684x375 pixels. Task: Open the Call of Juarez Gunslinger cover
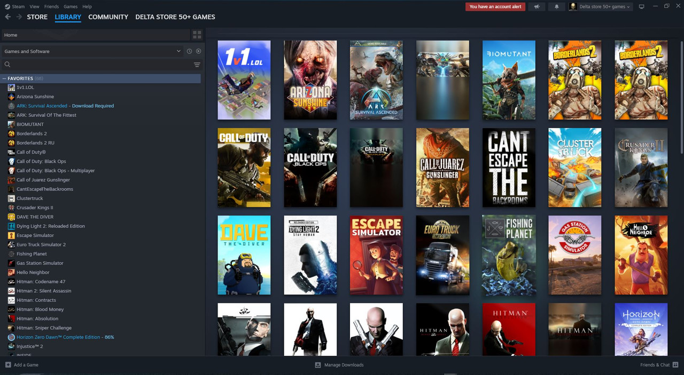[x=442, y=167]
